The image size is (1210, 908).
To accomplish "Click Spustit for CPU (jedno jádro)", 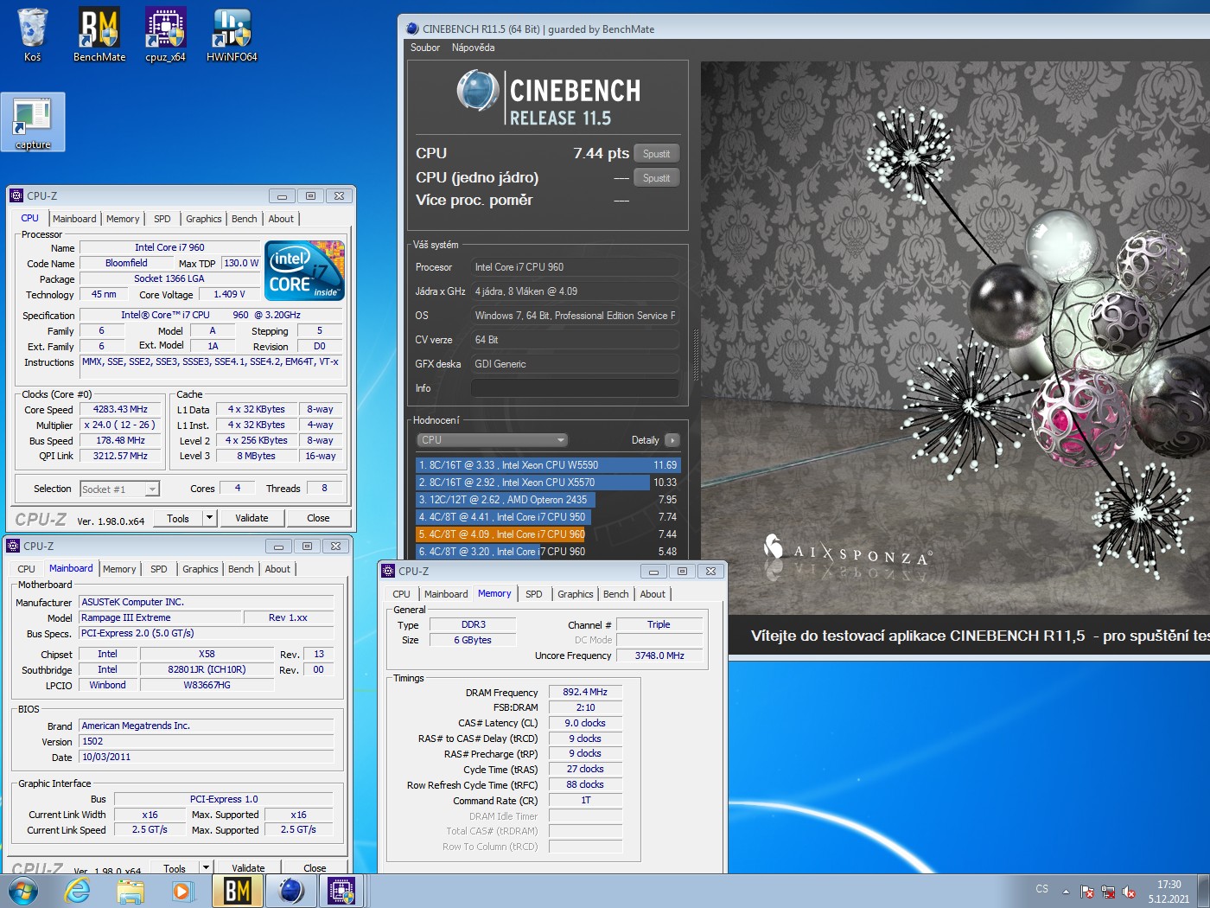I will [656, 178].
